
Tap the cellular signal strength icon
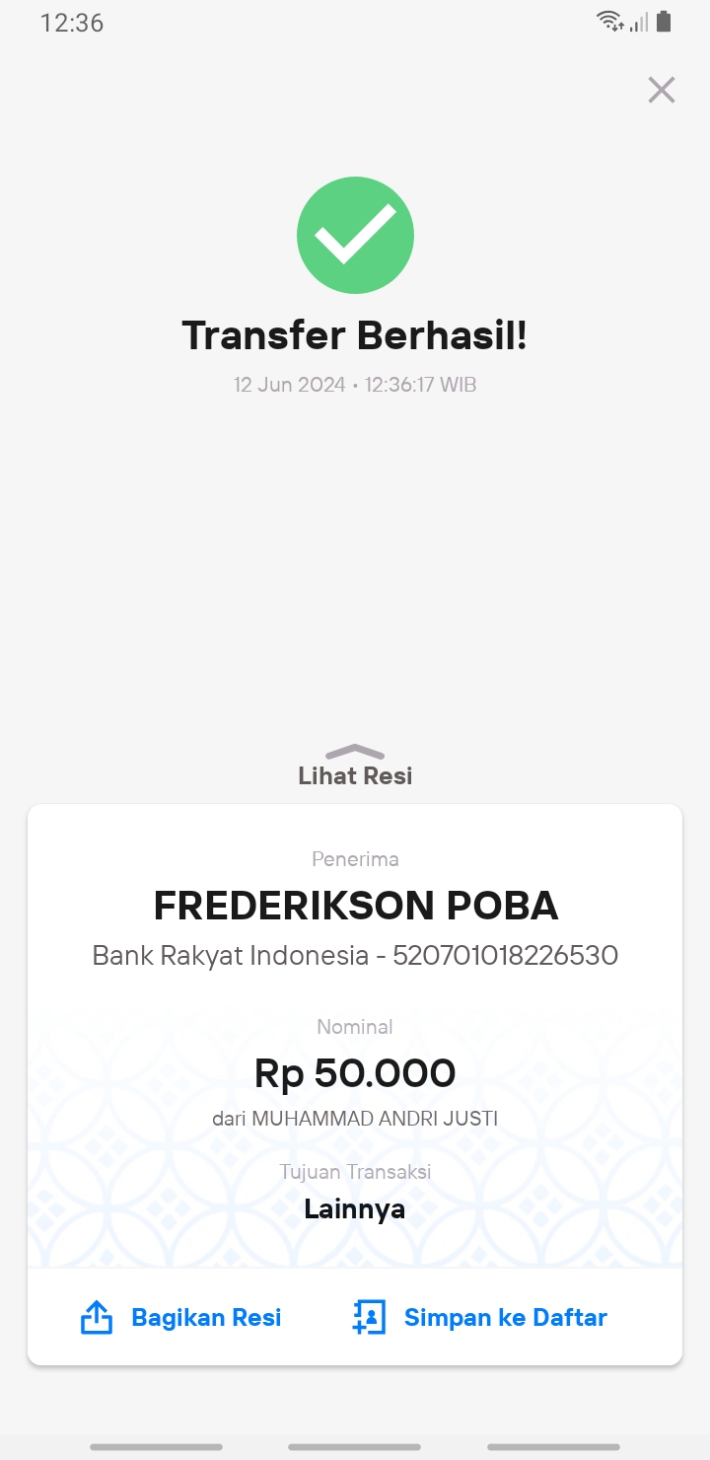tap(639, 22)
